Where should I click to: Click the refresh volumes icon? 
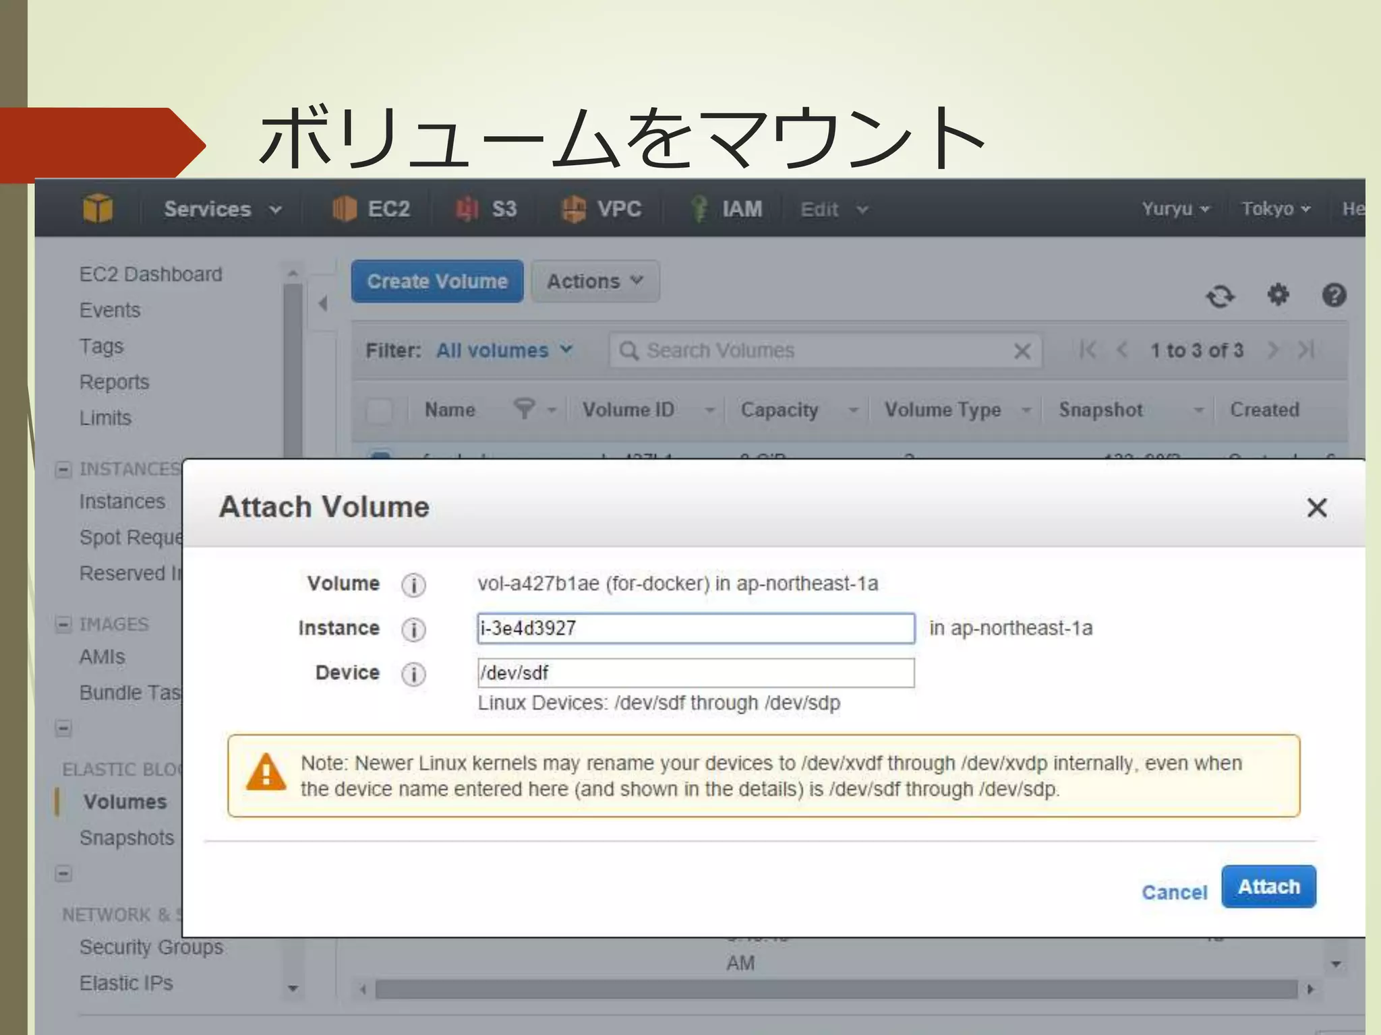coord(1219,296)
